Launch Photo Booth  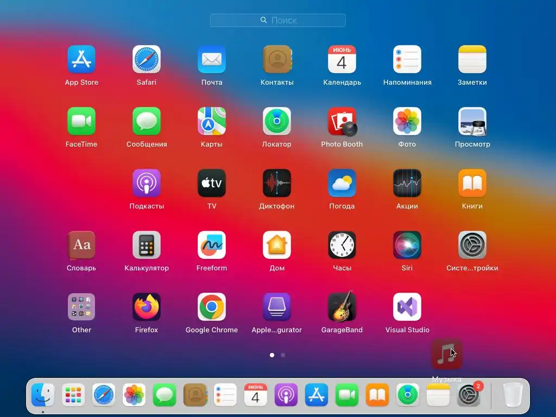(342, 121)
